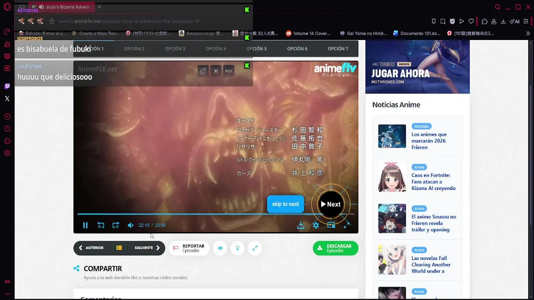Open the article Las novelas Full Clearing Another World
The image size is (534, 300).
coord(431,265)
